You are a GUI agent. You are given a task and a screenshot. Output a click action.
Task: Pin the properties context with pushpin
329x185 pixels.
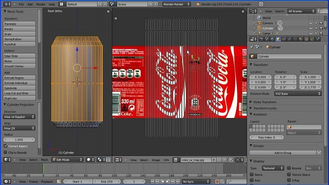pyautogui.click(x=252, y=47)
